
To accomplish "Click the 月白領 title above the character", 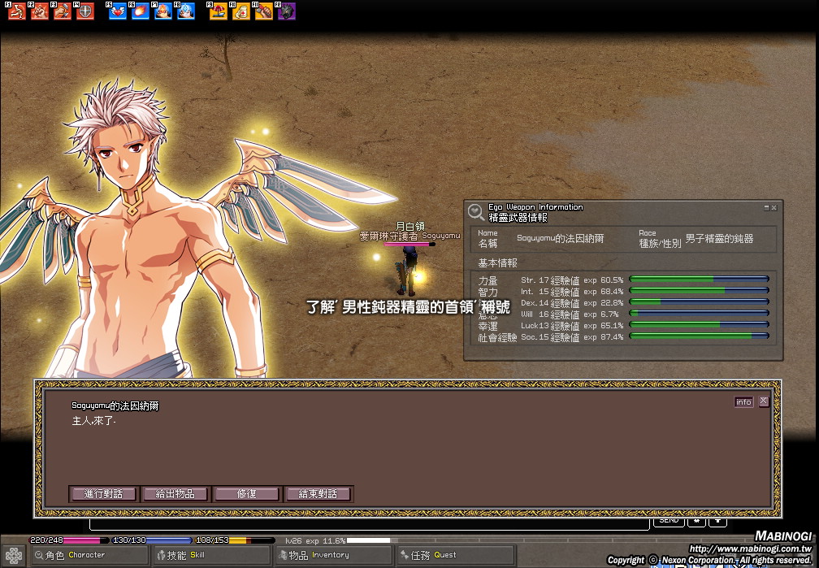I will point(410,226).
